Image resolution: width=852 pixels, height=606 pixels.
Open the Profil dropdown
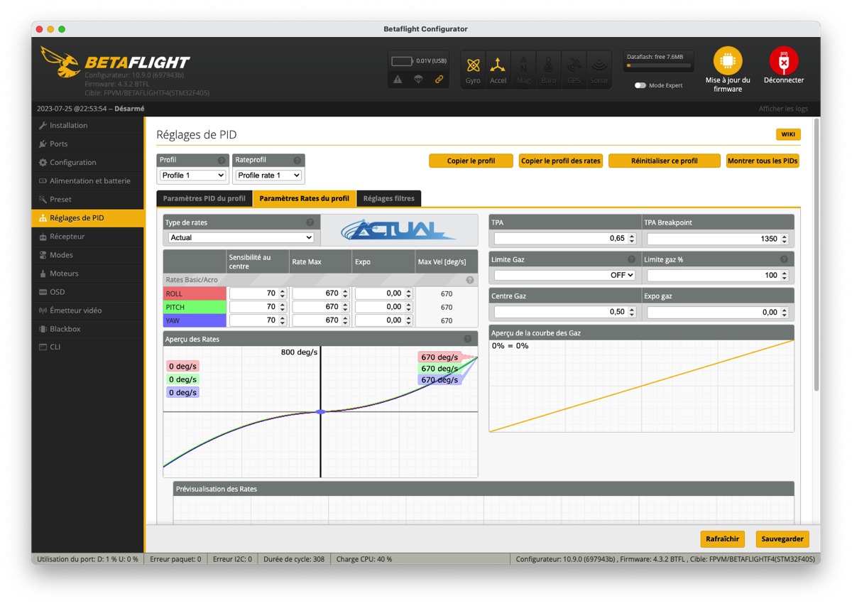click(x=193, y=175)
